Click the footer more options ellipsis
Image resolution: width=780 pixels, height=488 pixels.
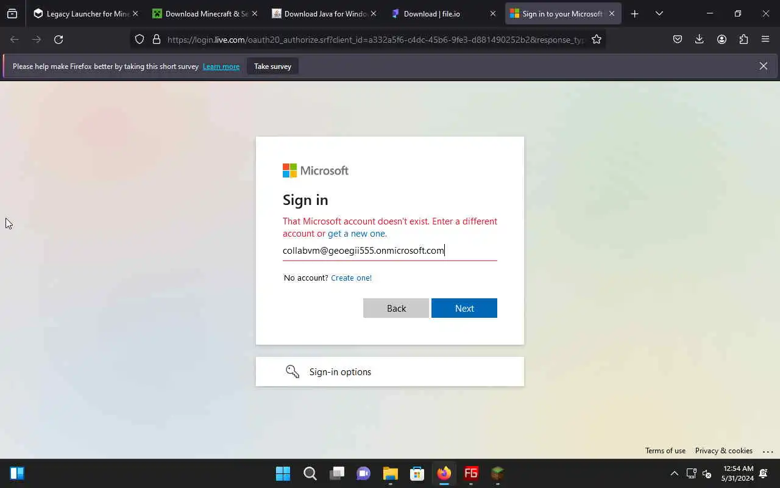[768, 451]
